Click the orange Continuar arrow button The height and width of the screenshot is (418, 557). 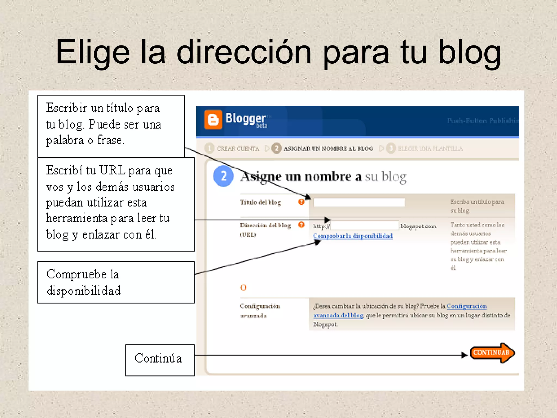click(x=493, y=353)
